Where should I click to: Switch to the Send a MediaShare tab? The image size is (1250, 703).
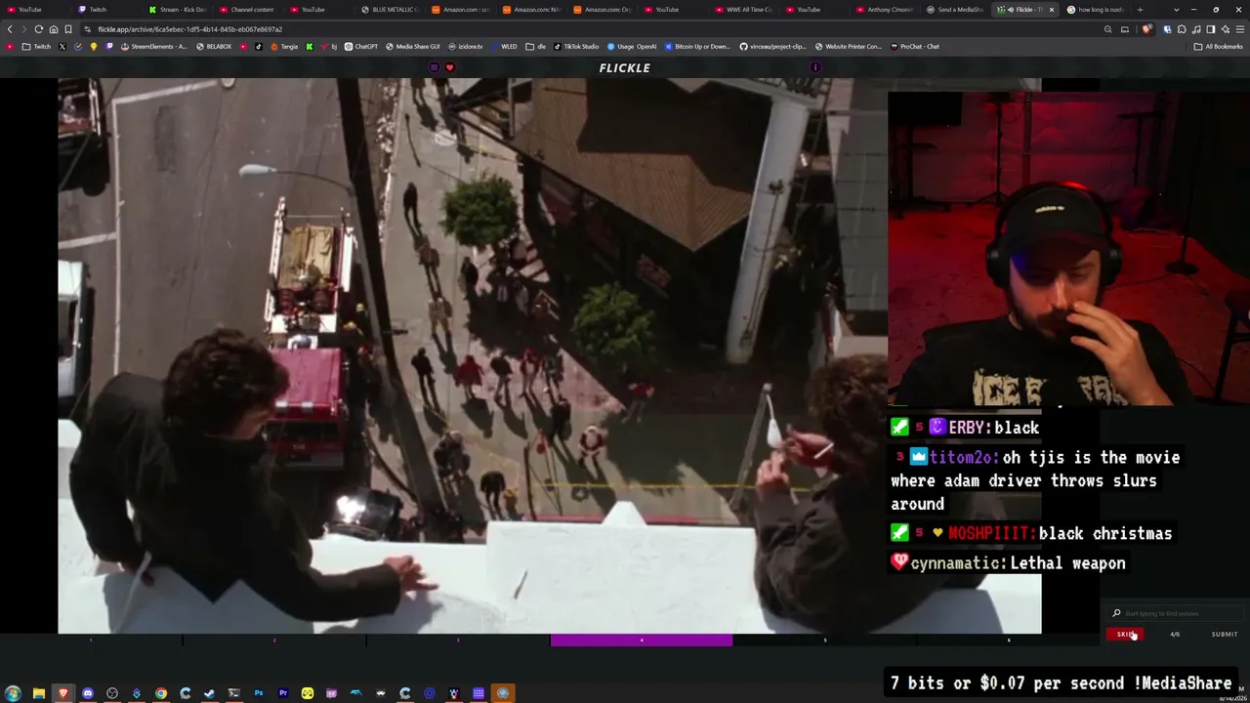(955, 10)
